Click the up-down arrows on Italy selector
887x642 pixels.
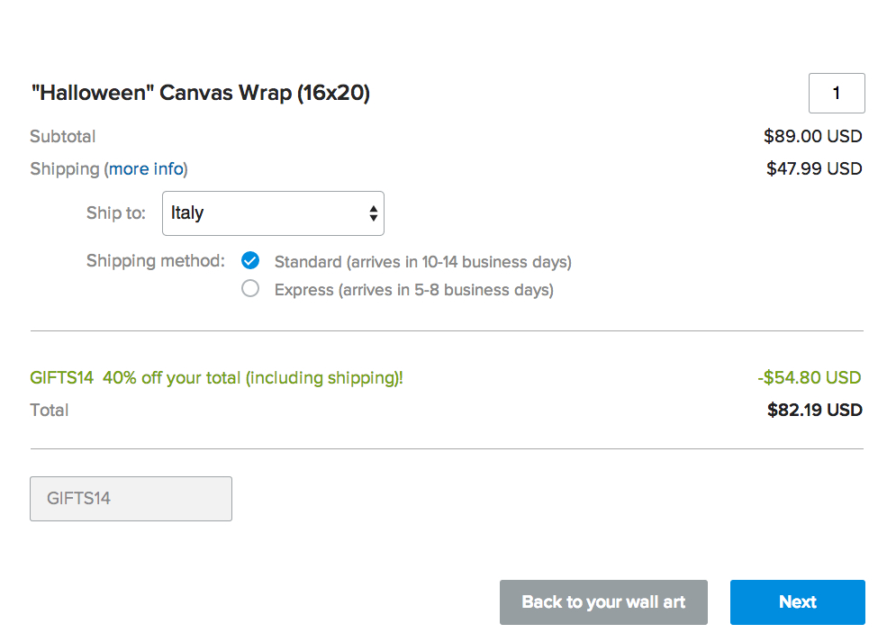pyautogui.click(x=373, y=213)
